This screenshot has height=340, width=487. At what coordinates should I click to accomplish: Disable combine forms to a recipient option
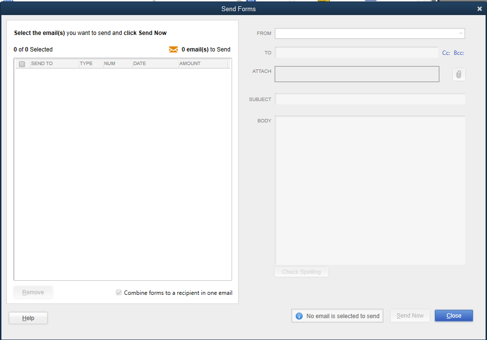(x=118, y=292)
